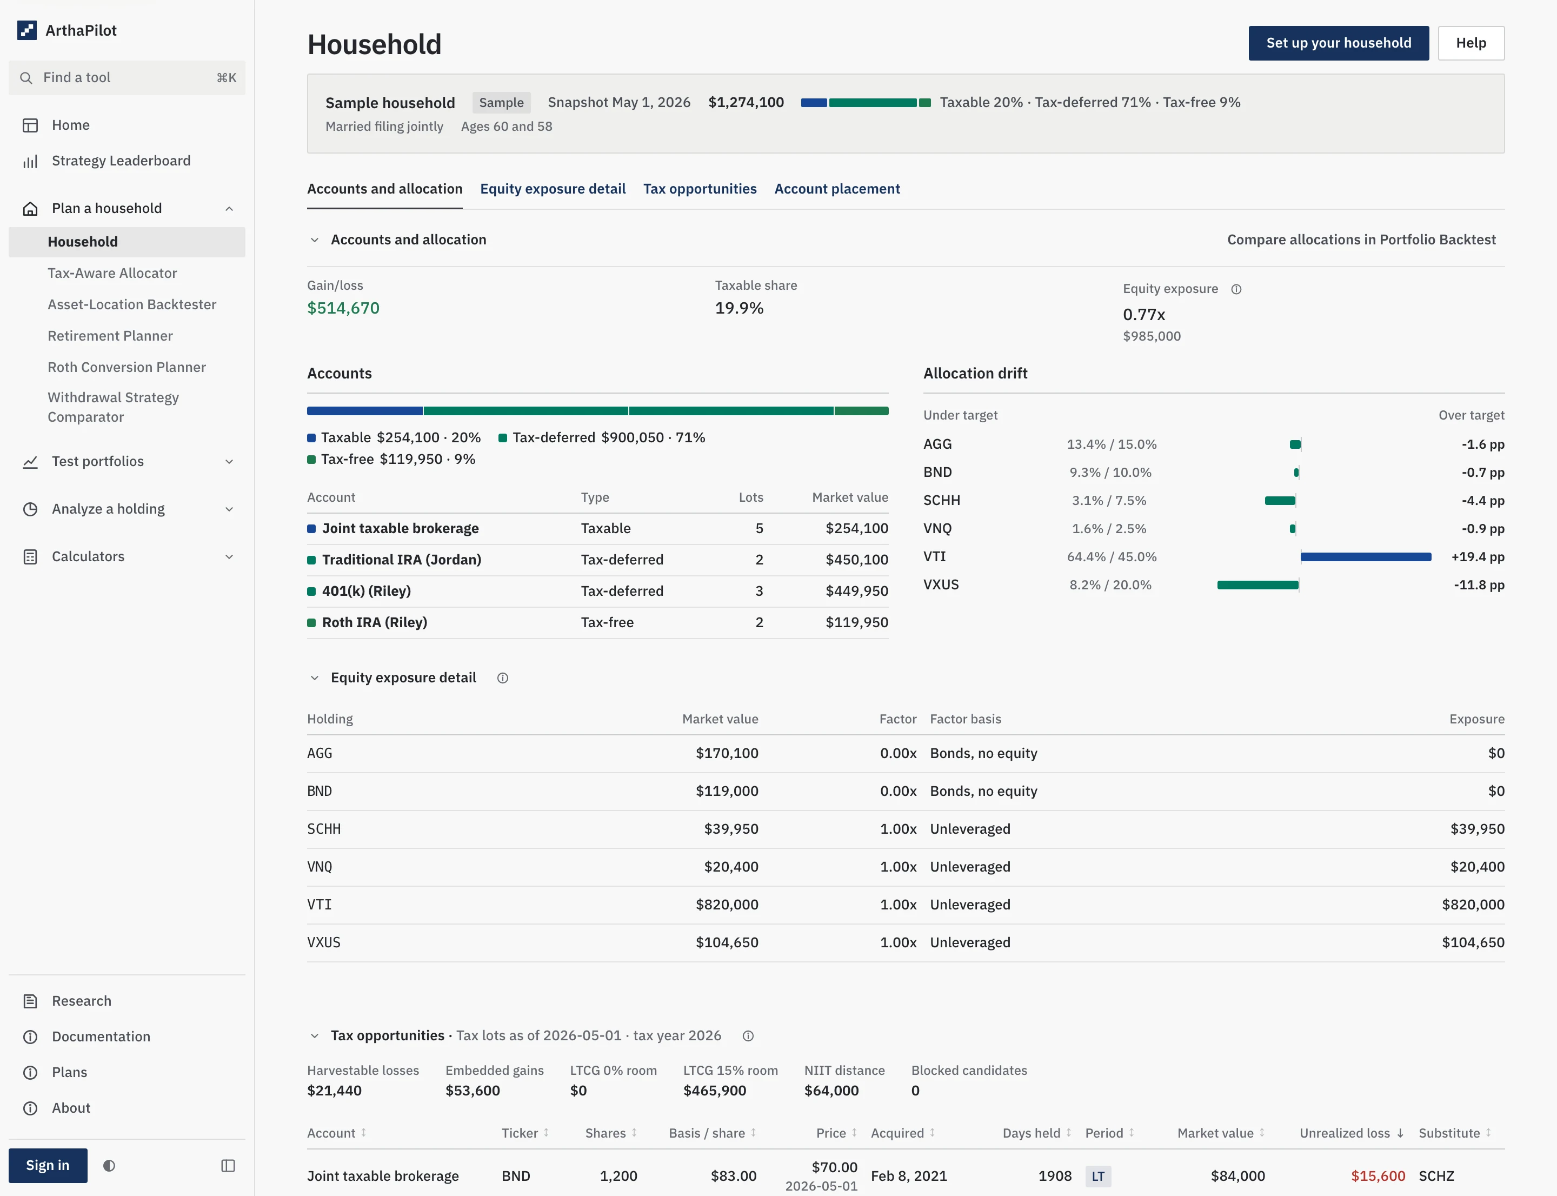Click the Strategy Leaderboard bar-chart icon
Viewport: 1557px width, 1196px height.
(30, 162)
